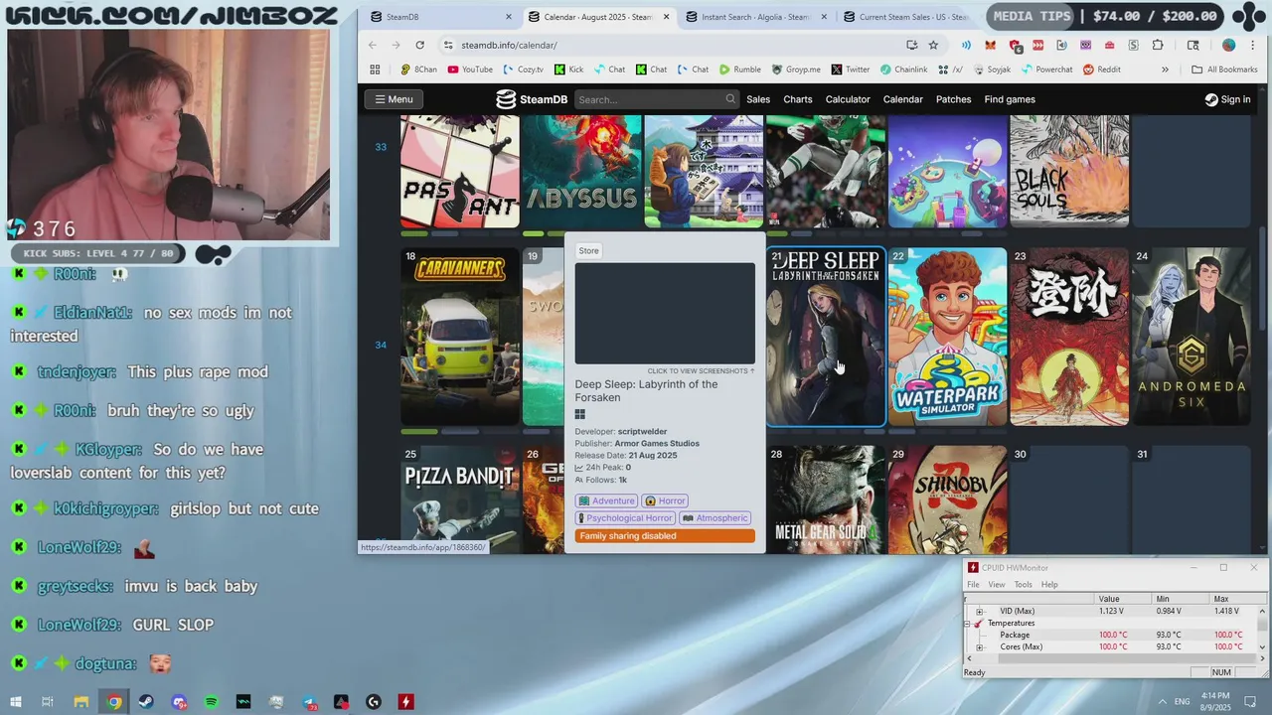Click the Store button in the popup
1272x715 pixels.
coord(589,251)
